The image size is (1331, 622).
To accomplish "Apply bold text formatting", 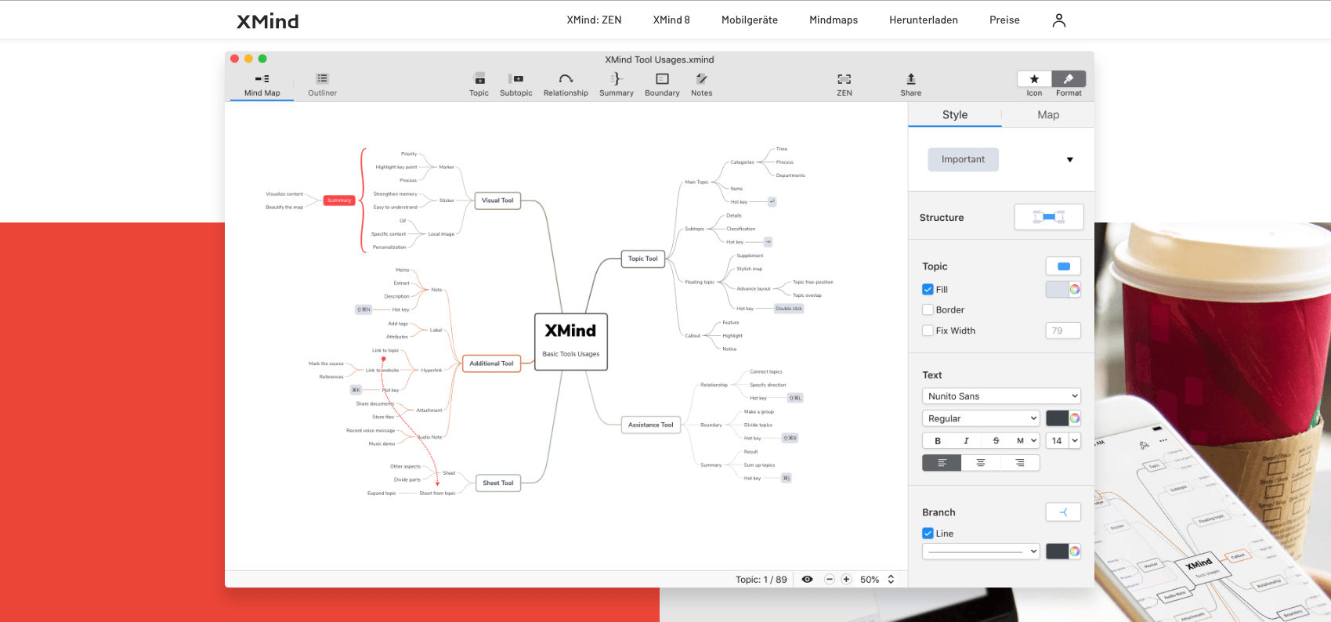I will 938,441.
